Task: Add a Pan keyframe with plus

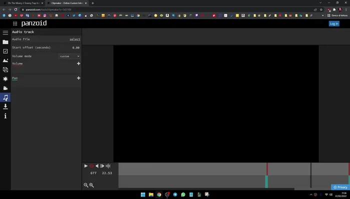Action: pyautogui.click(x=79, y=78)
